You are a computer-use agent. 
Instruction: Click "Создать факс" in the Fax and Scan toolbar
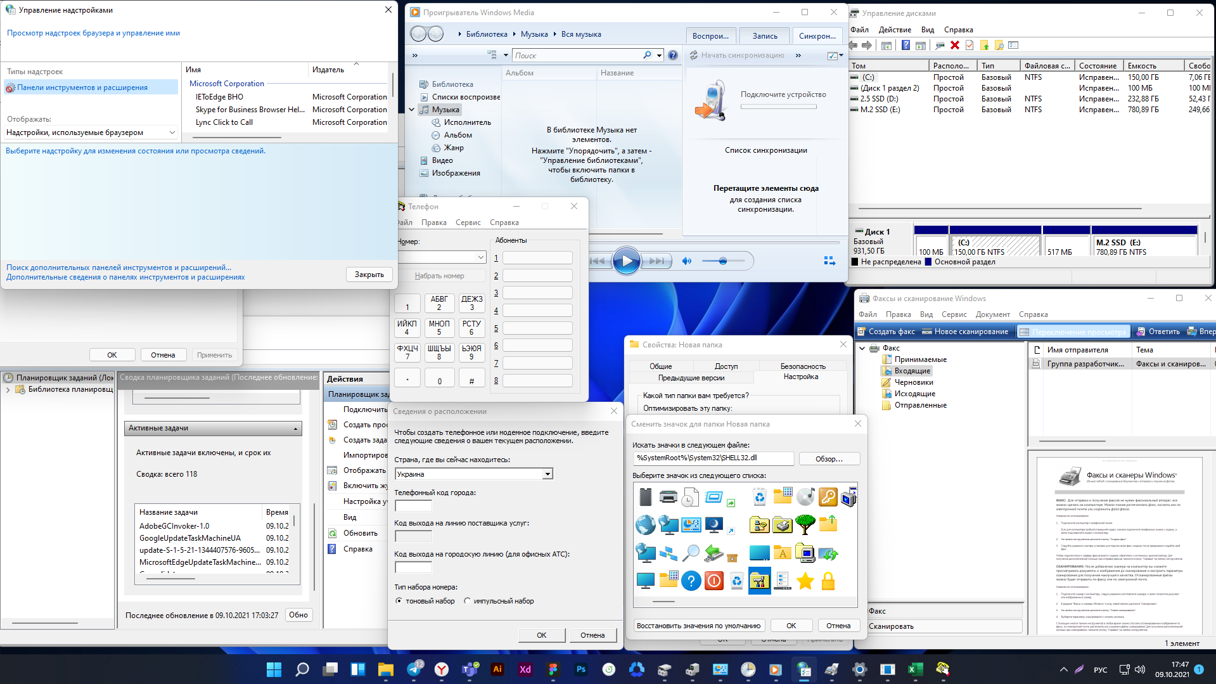coord(886,332)
